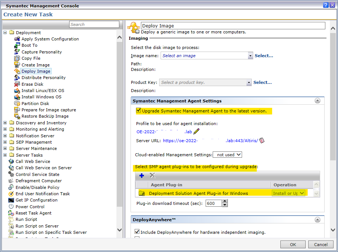Click the icon next to the Server URL
Viewport: 338px width, 252px height.
[x=261, y=141]
